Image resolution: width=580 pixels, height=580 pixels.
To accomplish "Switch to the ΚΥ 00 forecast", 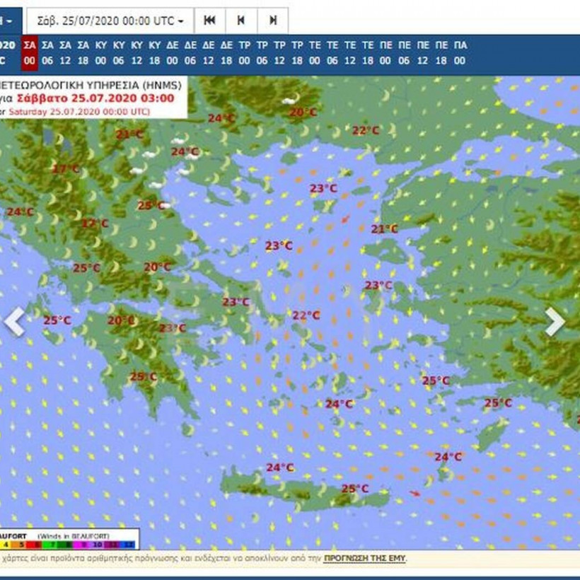I will [101, 53].
